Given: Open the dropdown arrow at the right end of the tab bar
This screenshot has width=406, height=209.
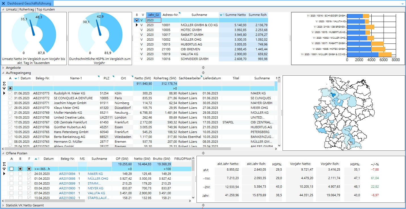Looking at the screenshot, I should point(403,4).
